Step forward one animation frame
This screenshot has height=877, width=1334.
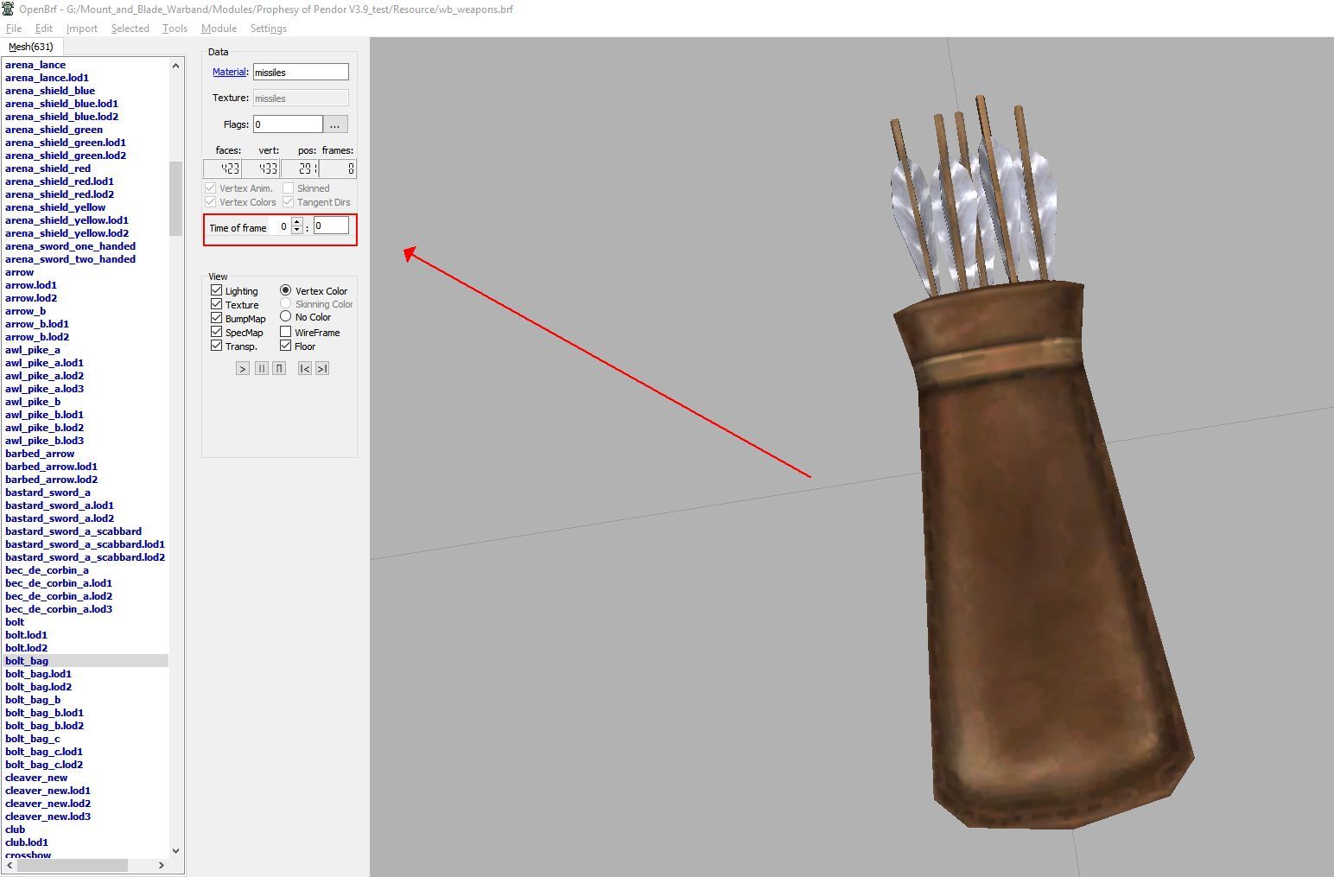coord(322,368)
